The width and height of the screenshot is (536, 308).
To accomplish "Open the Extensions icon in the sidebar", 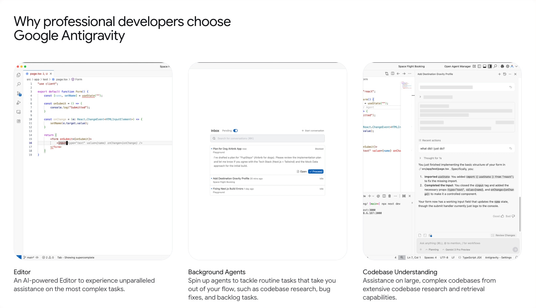I will point(19,121).
